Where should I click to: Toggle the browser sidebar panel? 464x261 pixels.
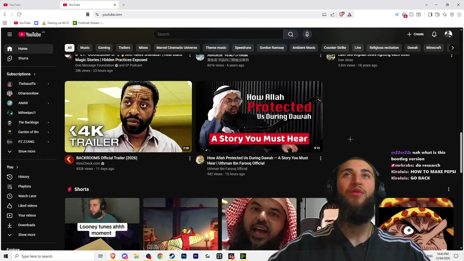pos(430,14)
